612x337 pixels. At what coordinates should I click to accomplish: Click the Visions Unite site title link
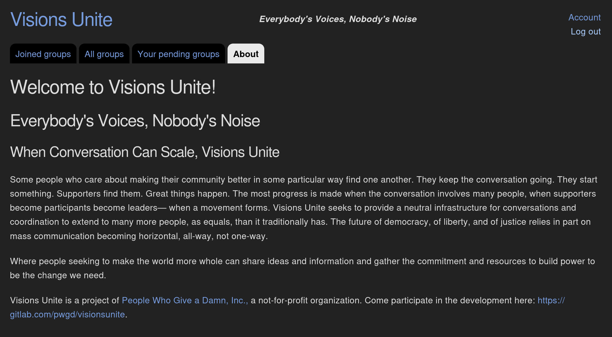point(61,20)
